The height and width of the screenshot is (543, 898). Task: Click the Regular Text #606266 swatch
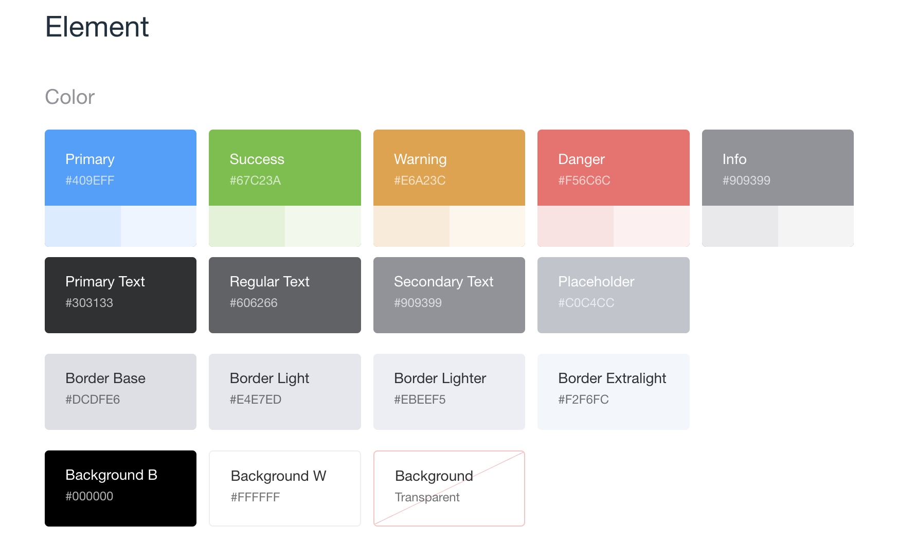284,295
